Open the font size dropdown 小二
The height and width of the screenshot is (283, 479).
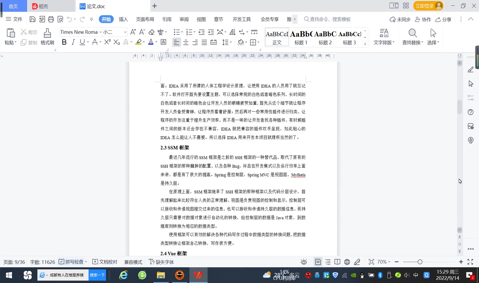coord(125,32)
